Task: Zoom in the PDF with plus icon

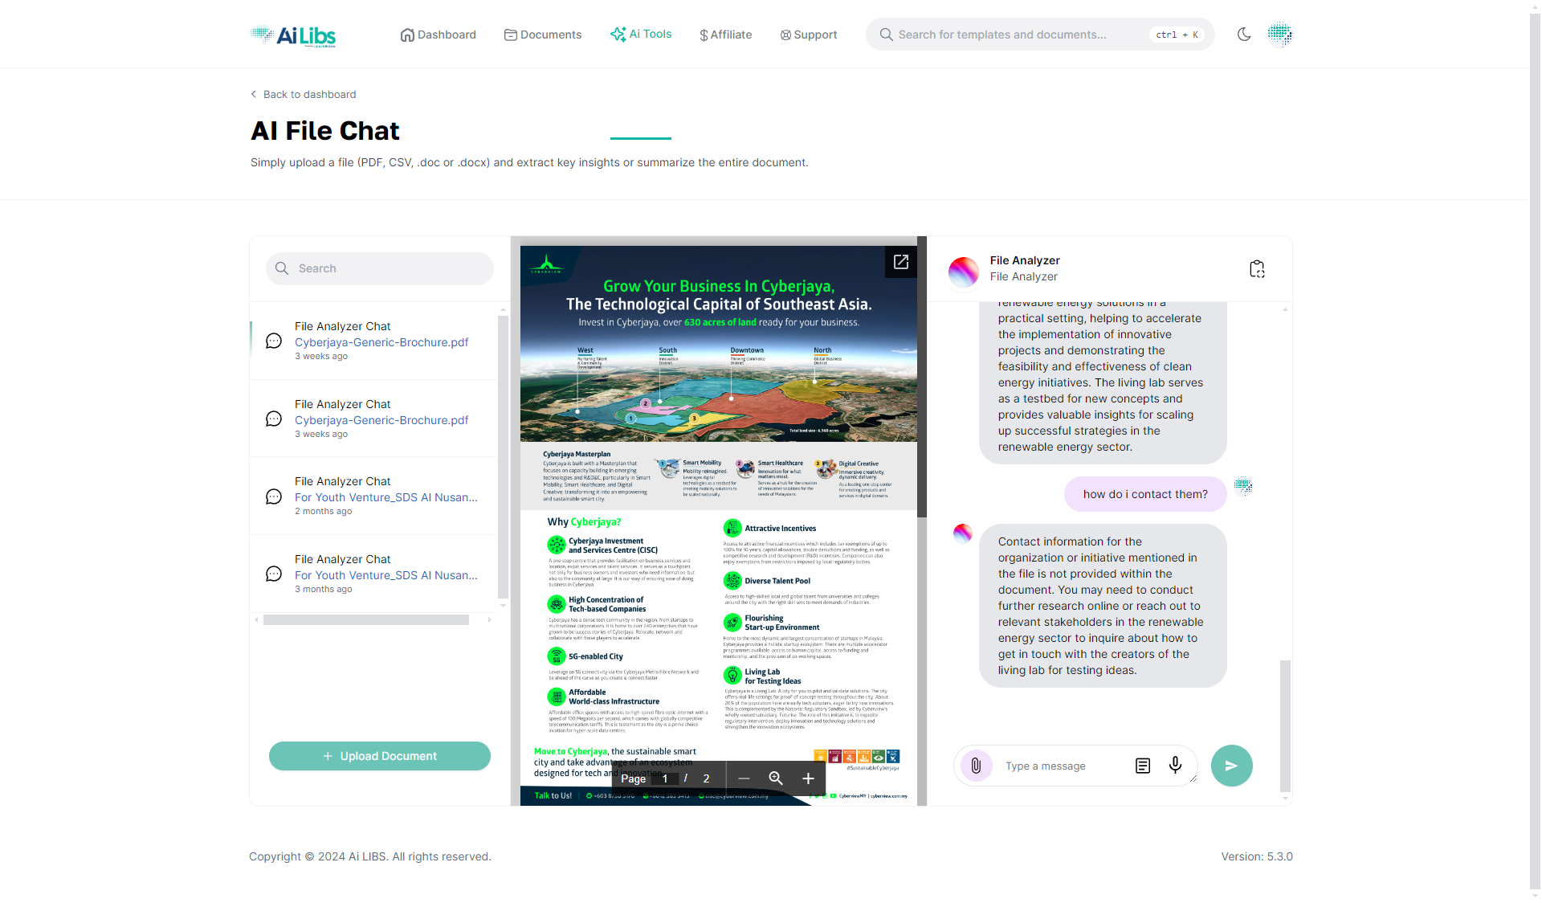Action: point(808,778)
